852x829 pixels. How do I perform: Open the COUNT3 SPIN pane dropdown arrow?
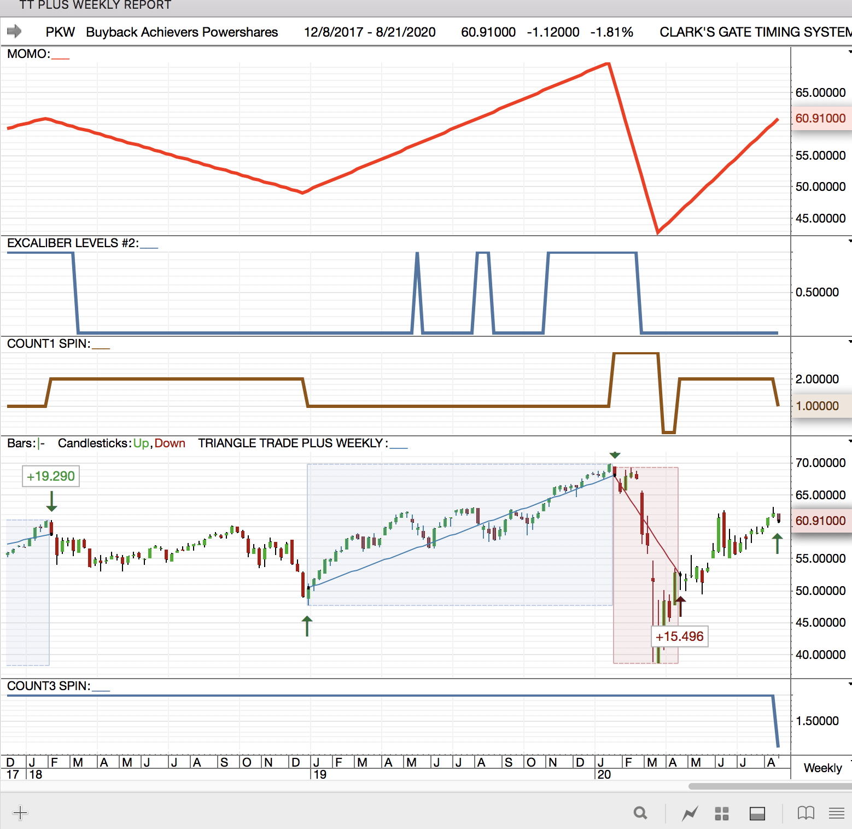pos(849,684)
